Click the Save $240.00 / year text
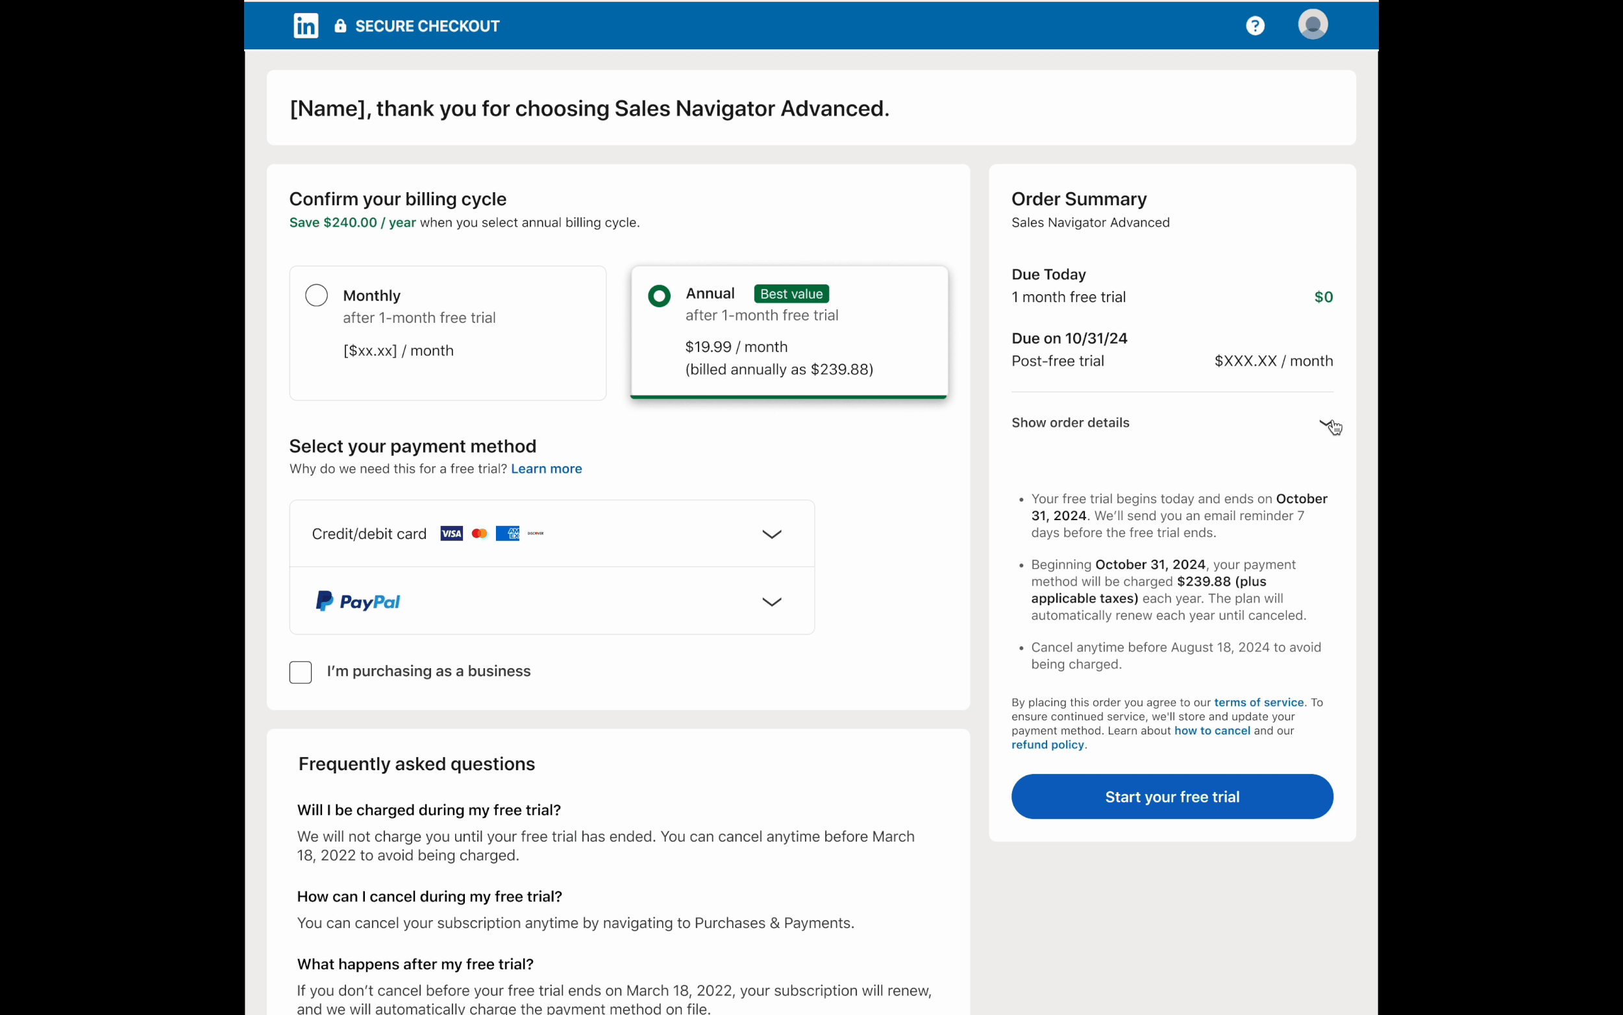Screen dimensions: 1623x1015 [353, 222]
